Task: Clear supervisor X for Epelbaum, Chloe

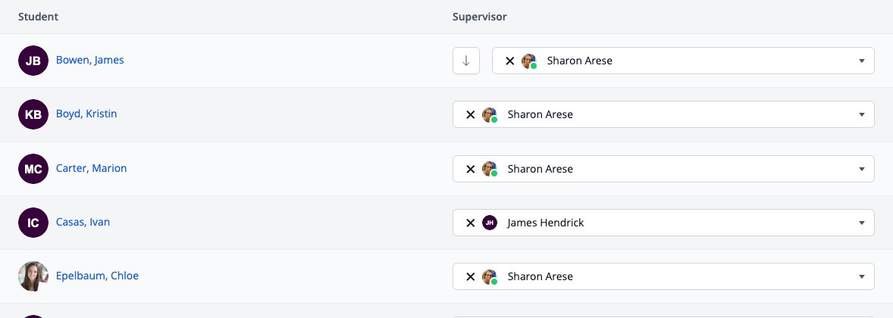Action: (x=471, y=276)
